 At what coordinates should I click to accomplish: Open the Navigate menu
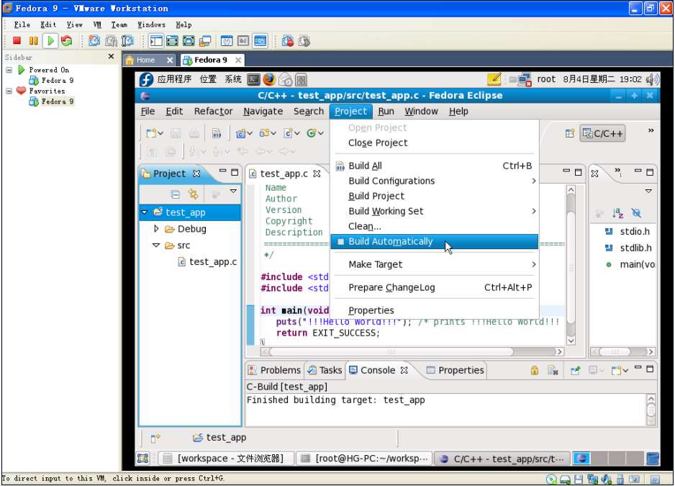point(263,111)
